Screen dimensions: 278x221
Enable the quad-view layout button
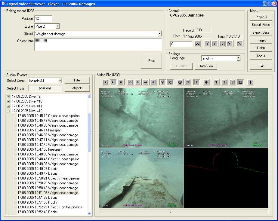click(240, 82)
